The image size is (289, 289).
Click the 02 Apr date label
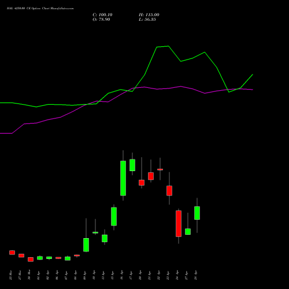tap(48, 275)
